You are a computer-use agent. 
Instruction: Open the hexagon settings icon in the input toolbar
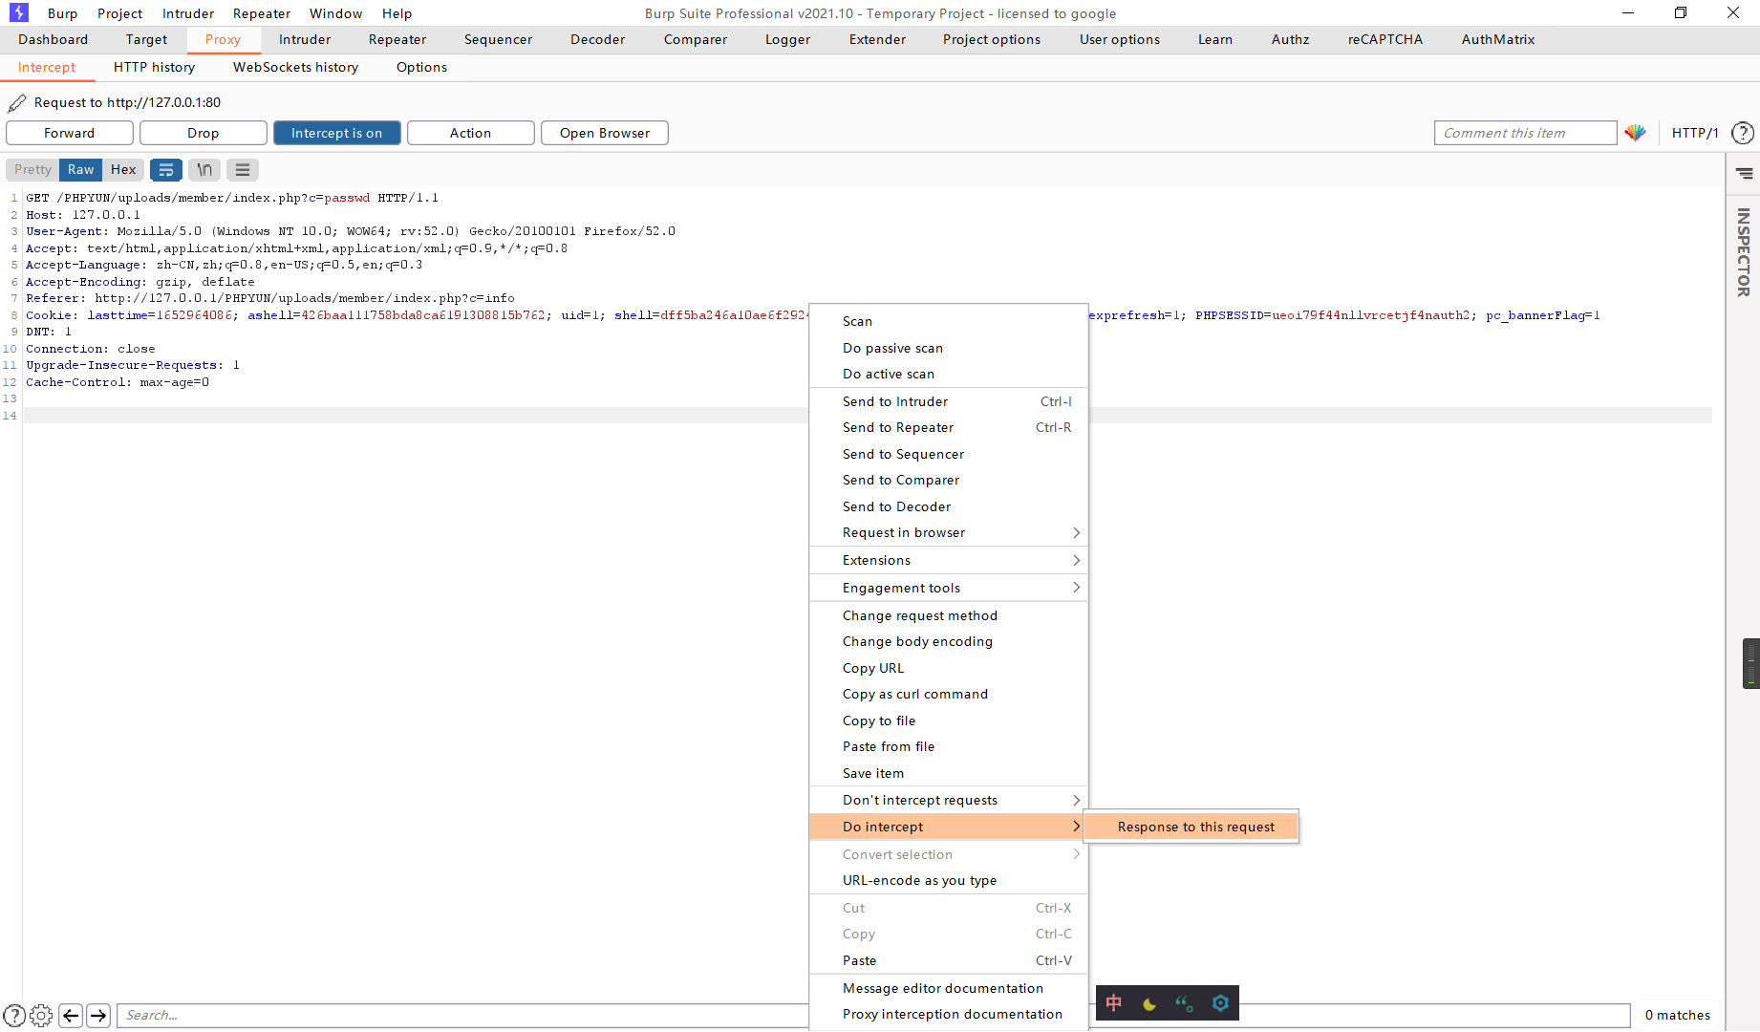pyautogui.click(x=1220, y=1003)
